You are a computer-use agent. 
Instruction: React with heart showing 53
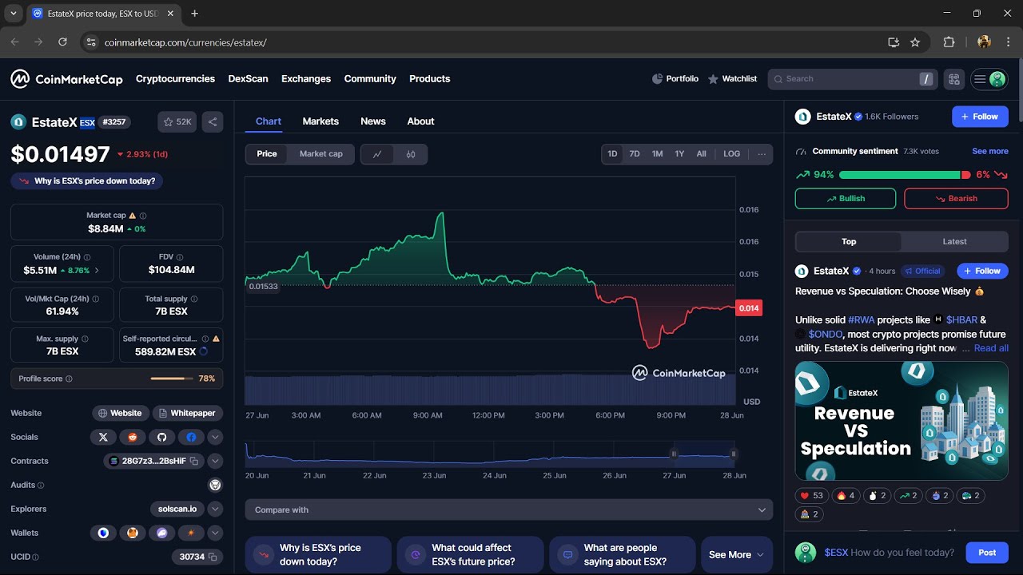point(811,496)
